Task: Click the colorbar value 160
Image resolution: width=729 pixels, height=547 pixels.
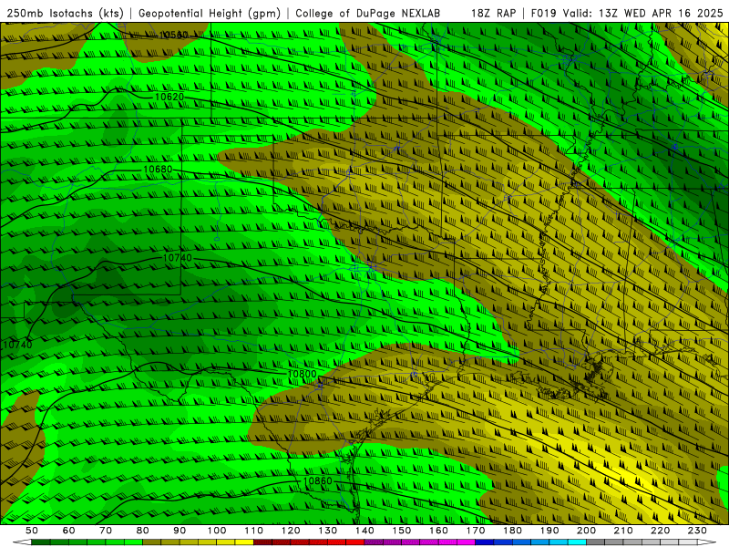Action: click(438, 531)
